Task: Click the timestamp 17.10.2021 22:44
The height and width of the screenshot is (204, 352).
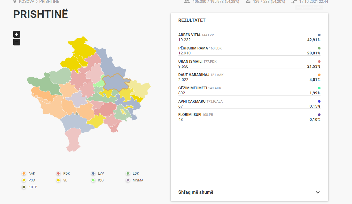Action: click(314, 2)
